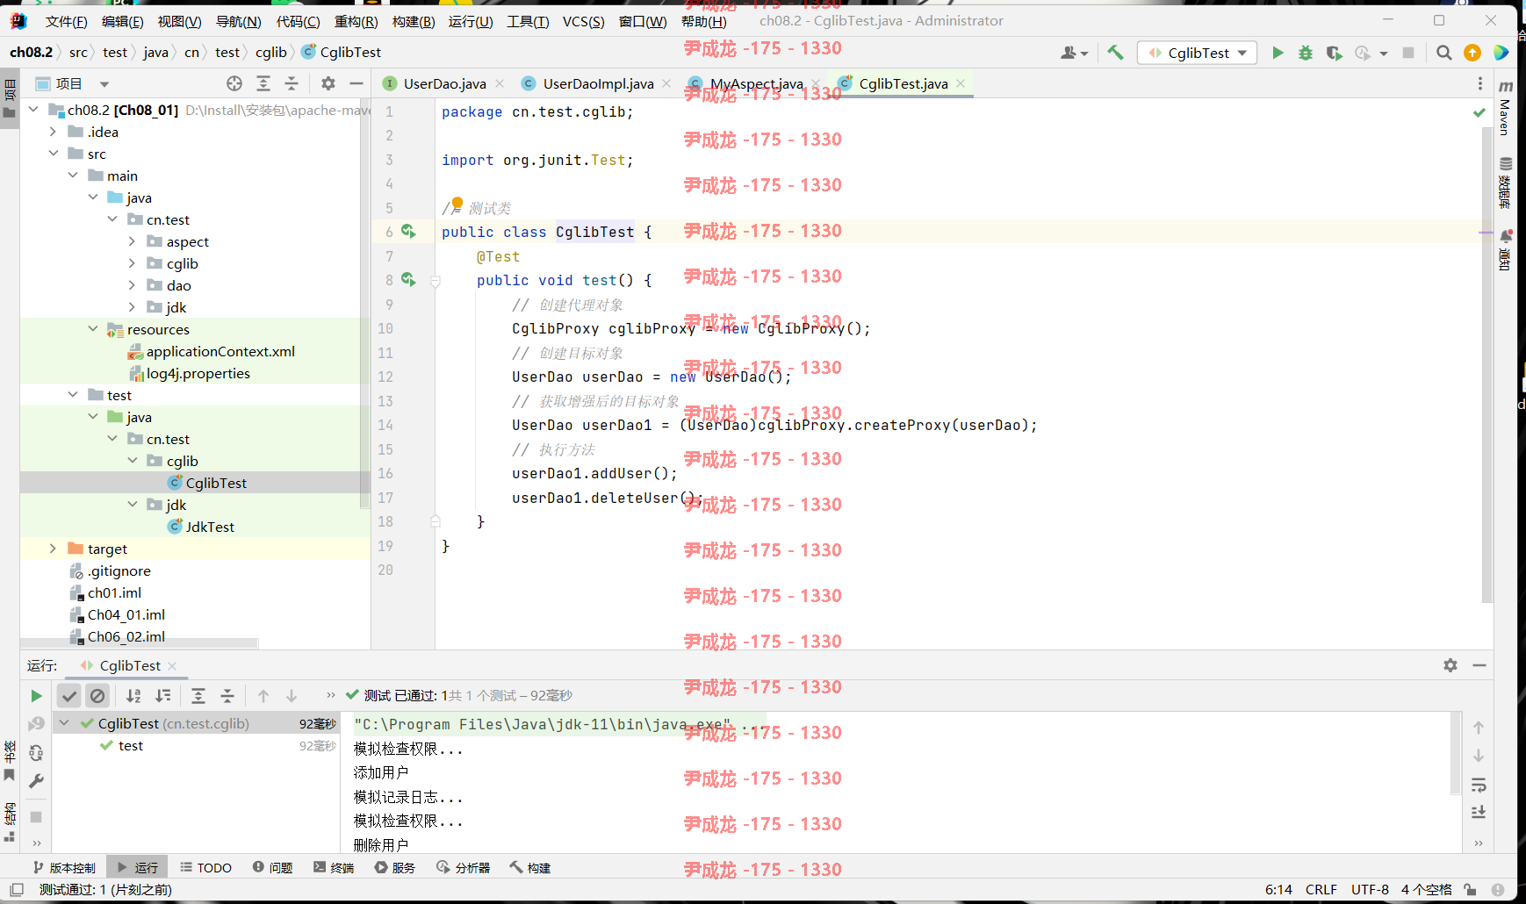
Task: Click run gutter icon beside class CglibTest
Action: [x=408, y=231]
